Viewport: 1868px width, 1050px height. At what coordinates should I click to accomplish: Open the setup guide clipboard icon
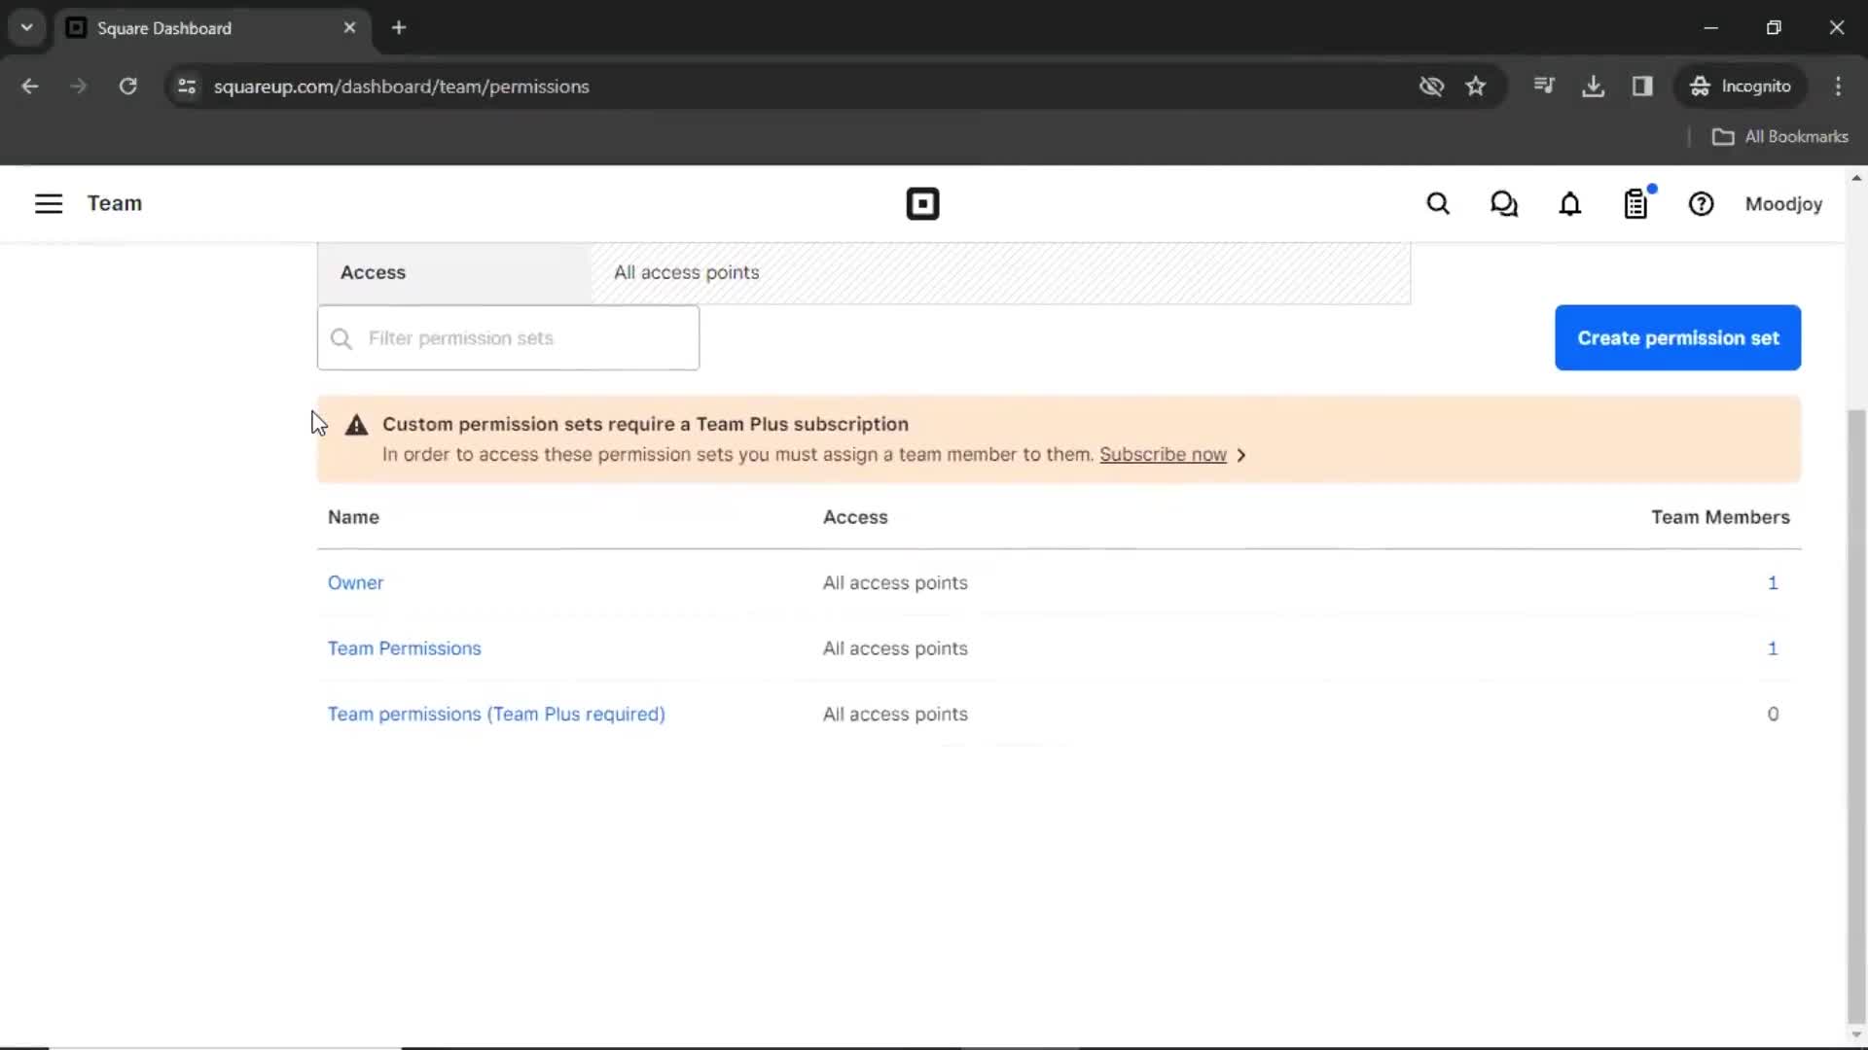pyautogui.click(x=1635, y=204)
